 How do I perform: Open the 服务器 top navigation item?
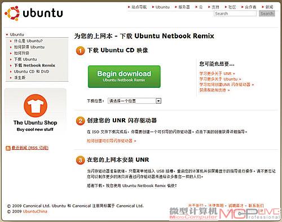click(x=184, y=7)
